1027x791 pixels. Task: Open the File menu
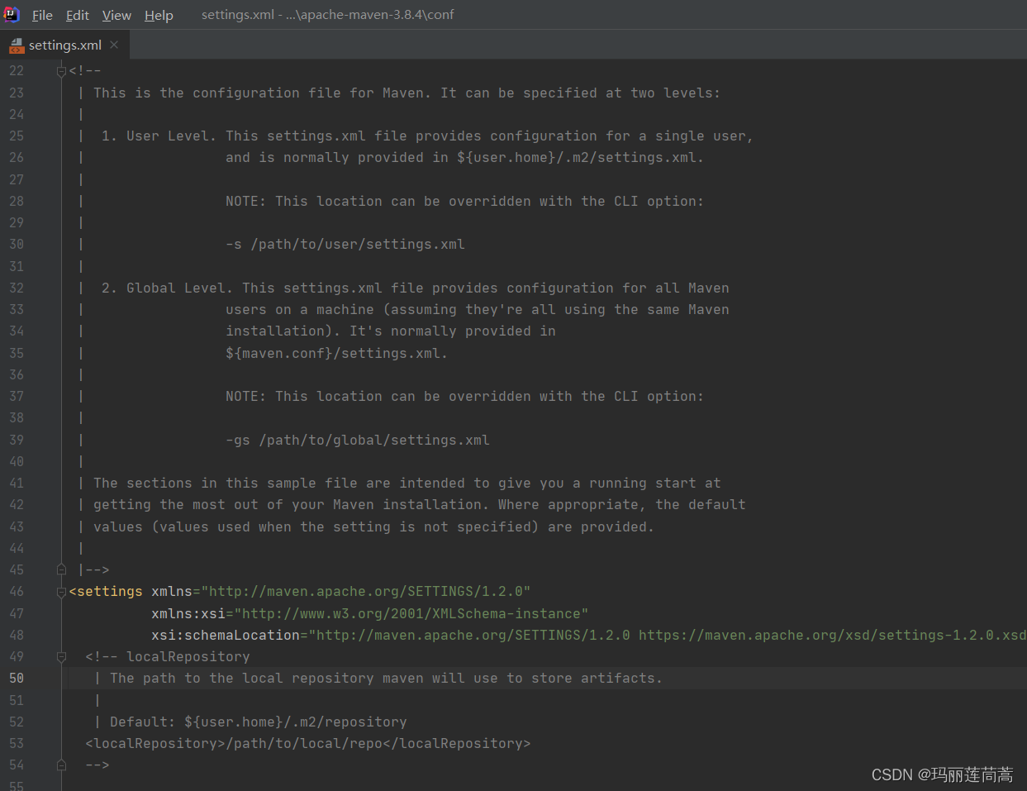point(42,15)
